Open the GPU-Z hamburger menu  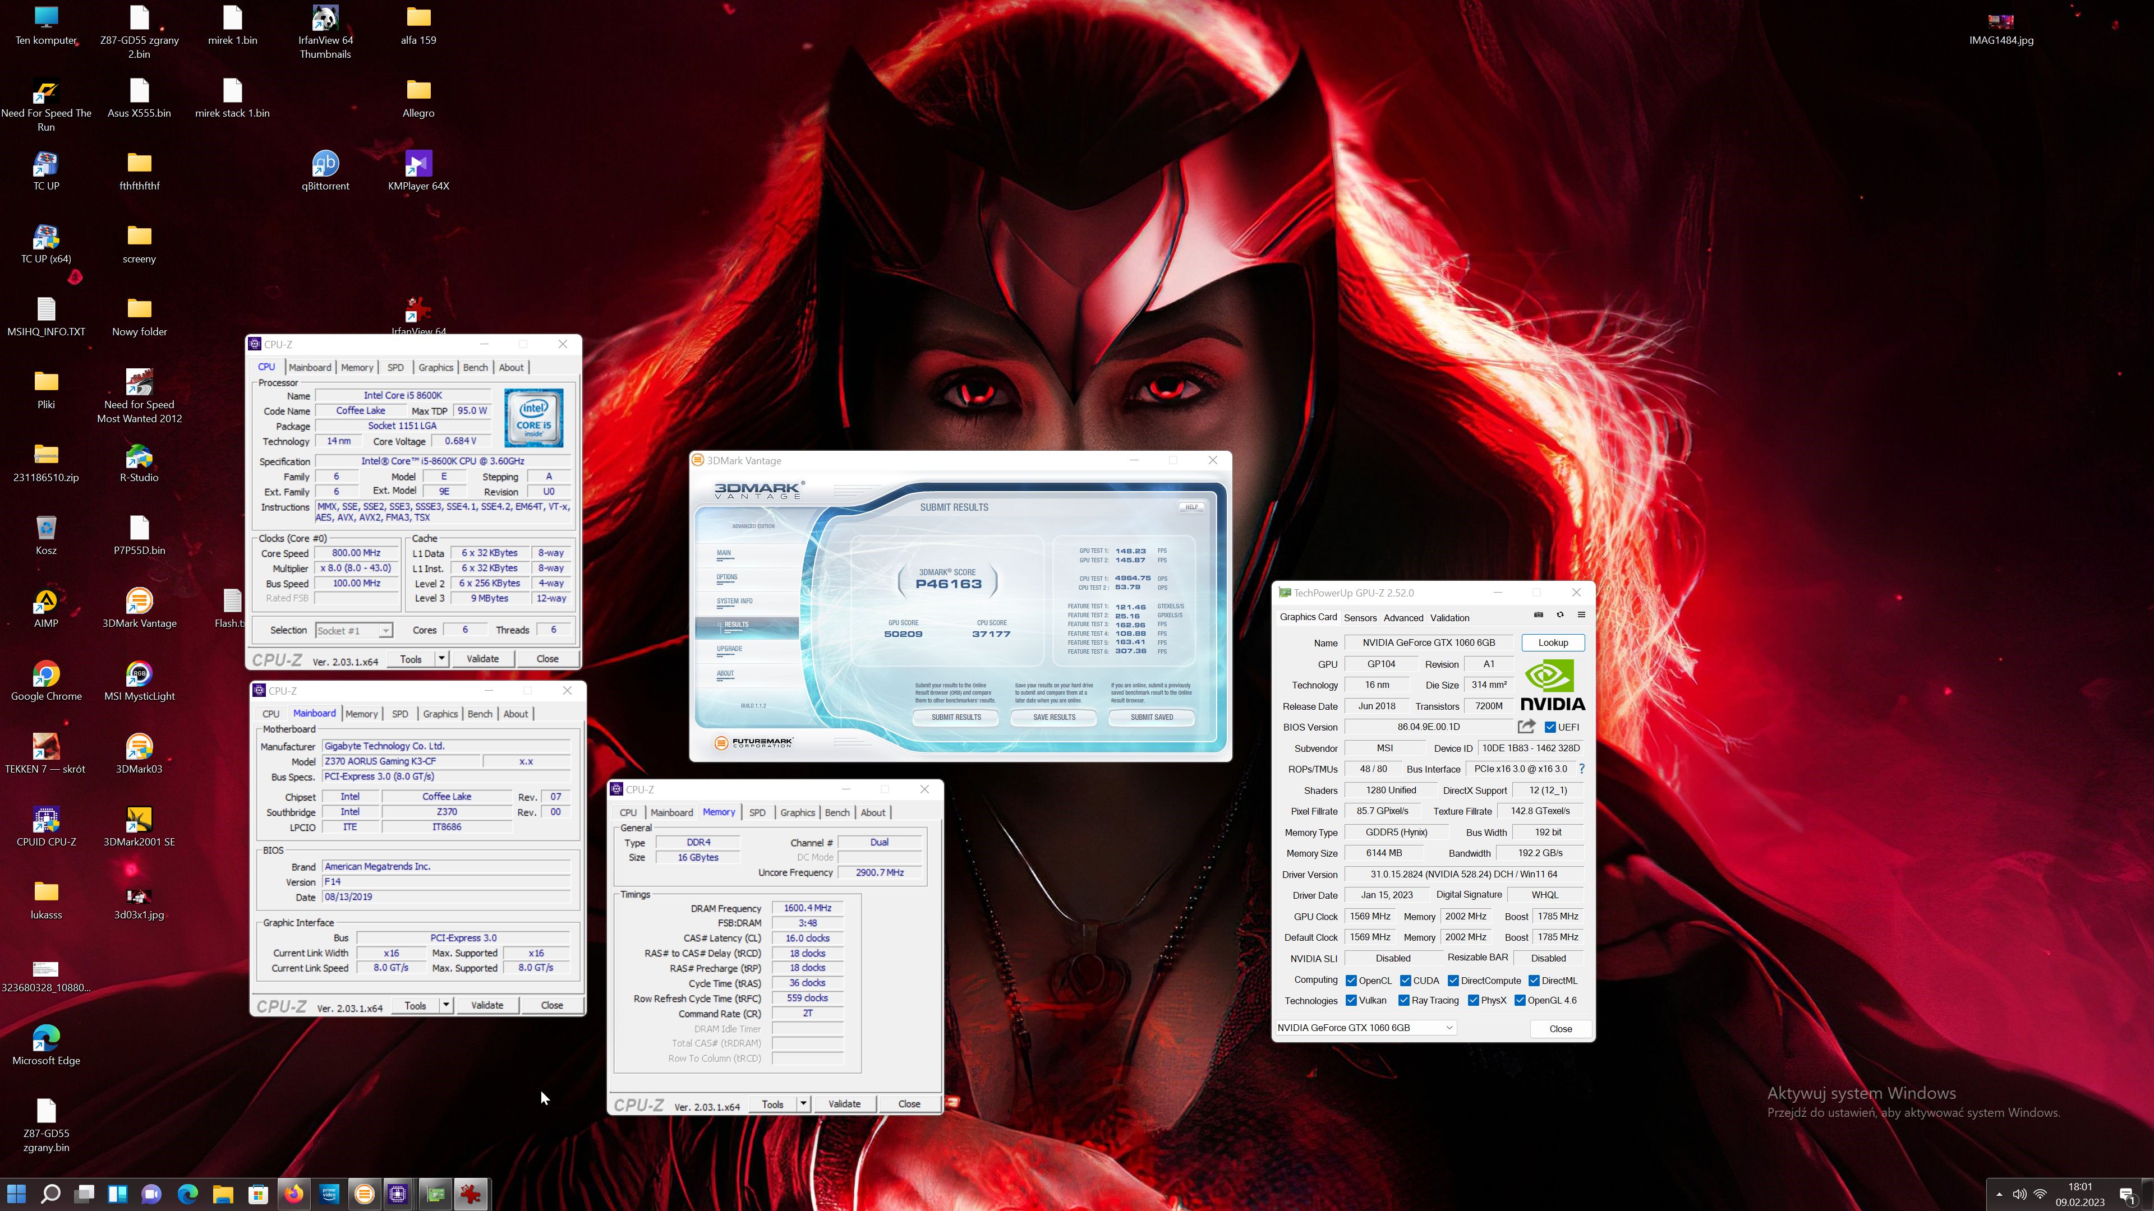(1581, 616)
